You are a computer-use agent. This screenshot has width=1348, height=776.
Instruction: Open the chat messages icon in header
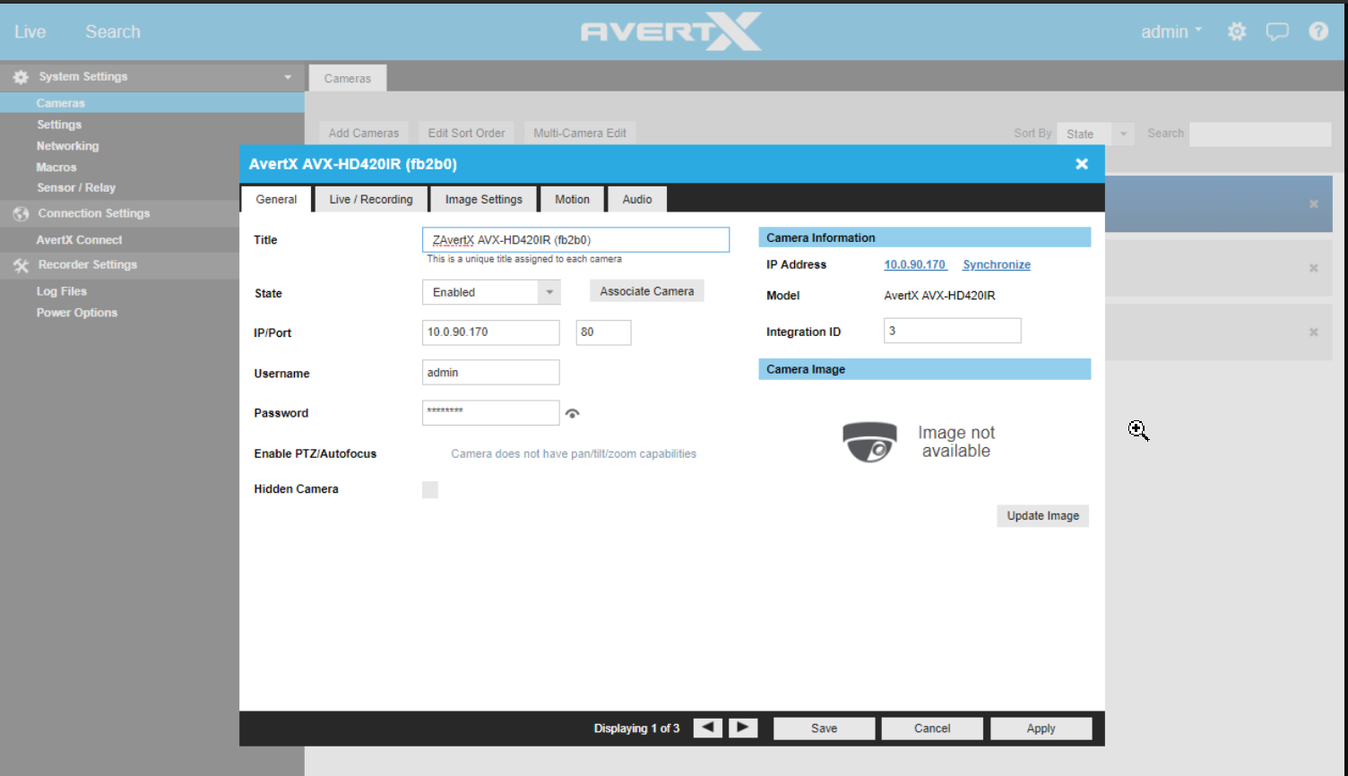1277,32
